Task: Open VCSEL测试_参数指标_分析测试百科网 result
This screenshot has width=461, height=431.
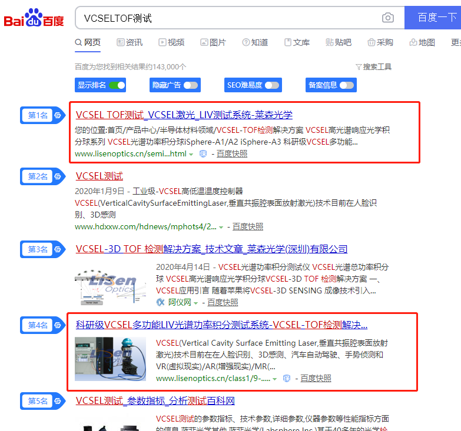Action: click(155, 400)
